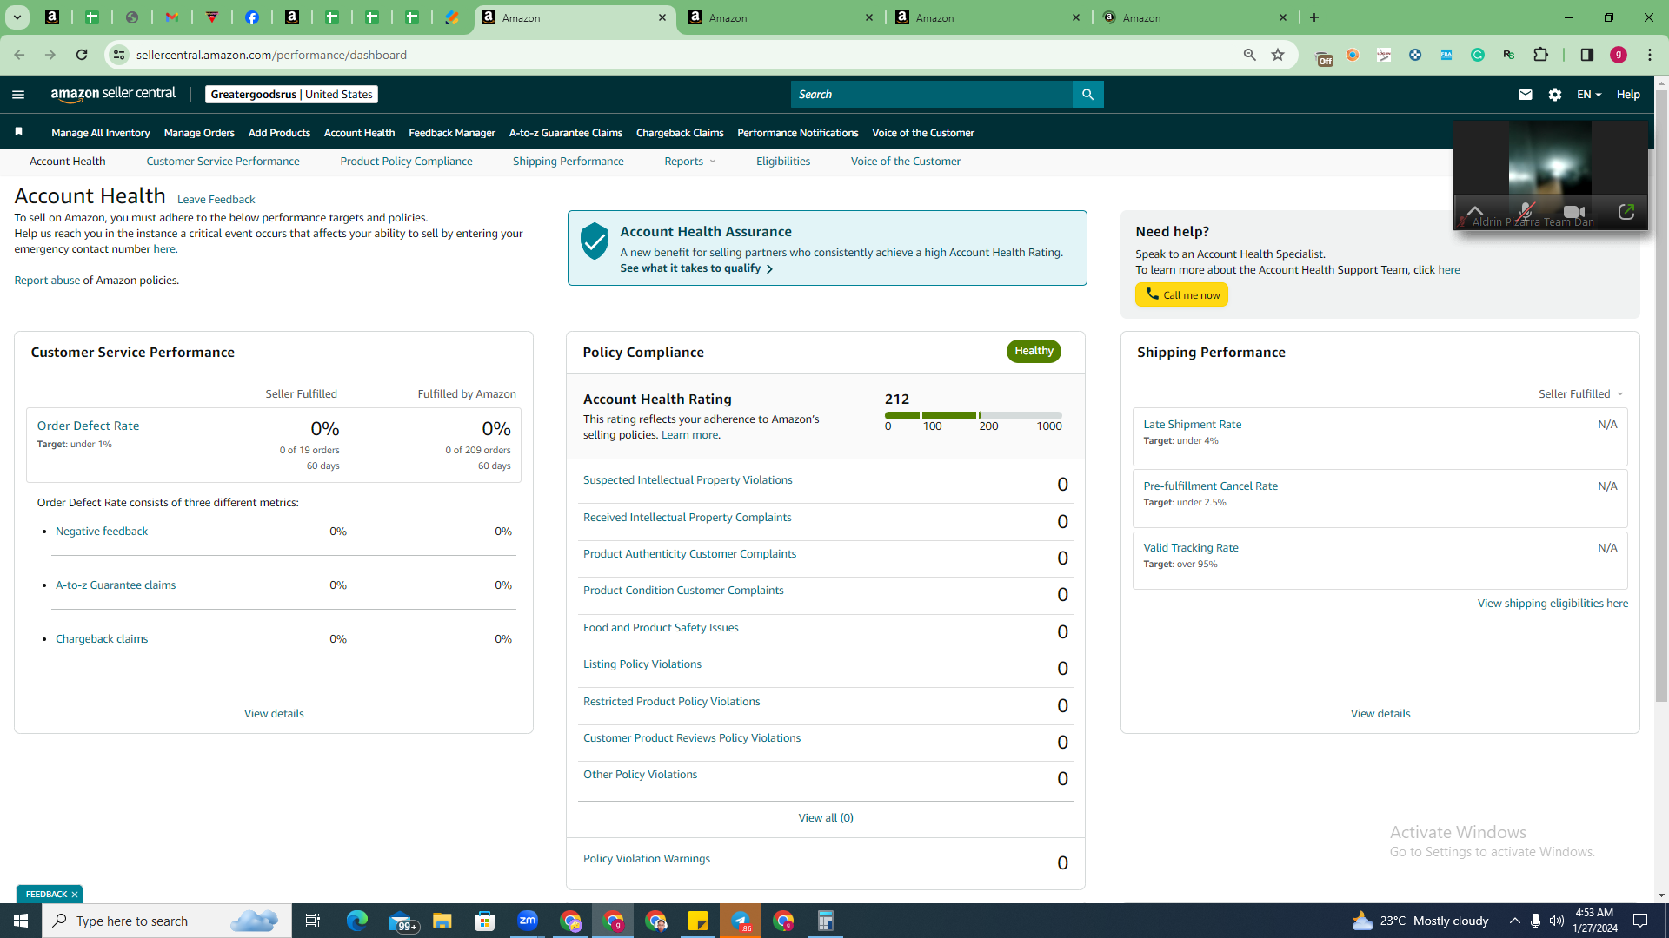
Task: Click the Account Health Rating progress bar
Action: tap(974, 416)
